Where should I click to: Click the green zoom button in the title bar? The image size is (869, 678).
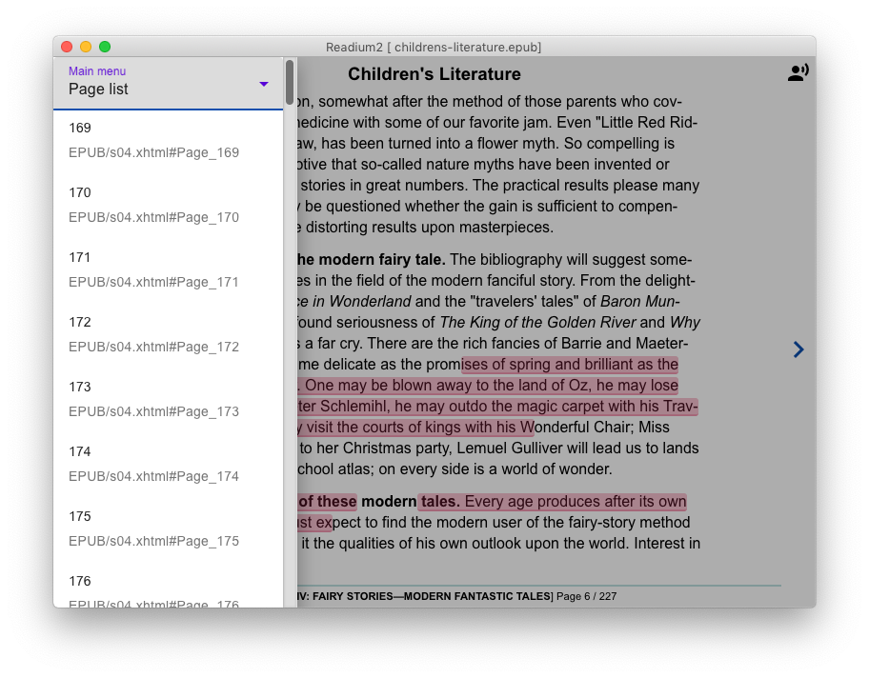tap(105, 45)
